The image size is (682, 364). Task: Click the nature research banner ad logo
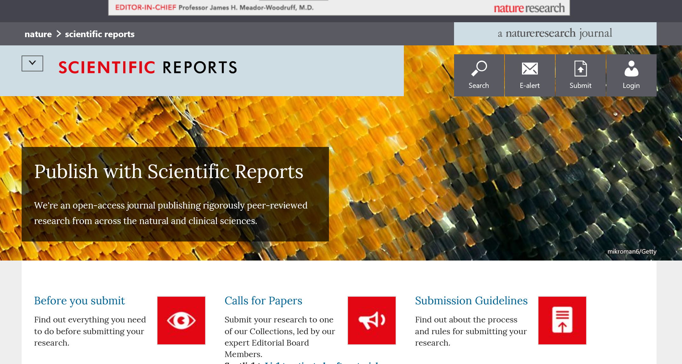click(529, 8)
